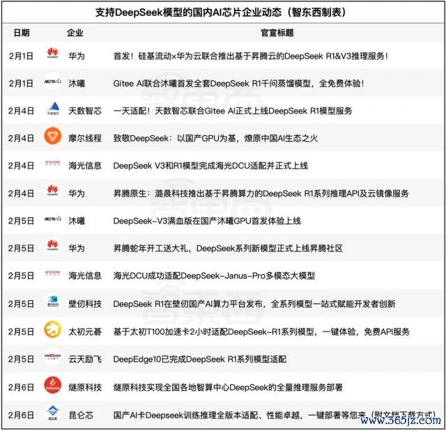Click the yellow 太初元碁 round logo
The height and width of the screenshot is (431, 446).
53,329
